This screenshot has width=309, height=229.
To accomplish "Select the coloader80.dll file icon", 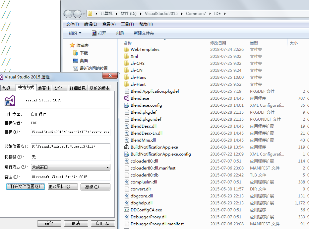I will click(127, 161).
